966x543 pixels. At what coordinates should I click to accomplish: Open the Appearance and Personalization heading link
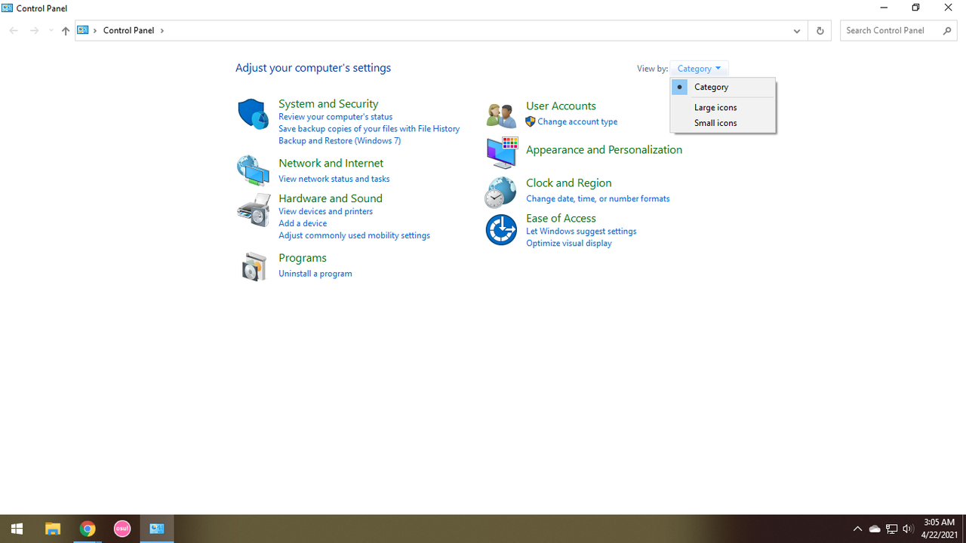click(x=604, y=150)
